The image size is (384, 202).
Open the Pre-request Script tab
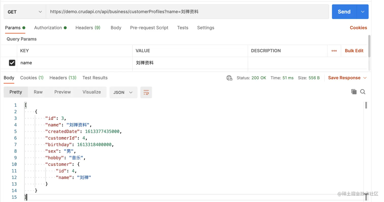click(149, 28)
